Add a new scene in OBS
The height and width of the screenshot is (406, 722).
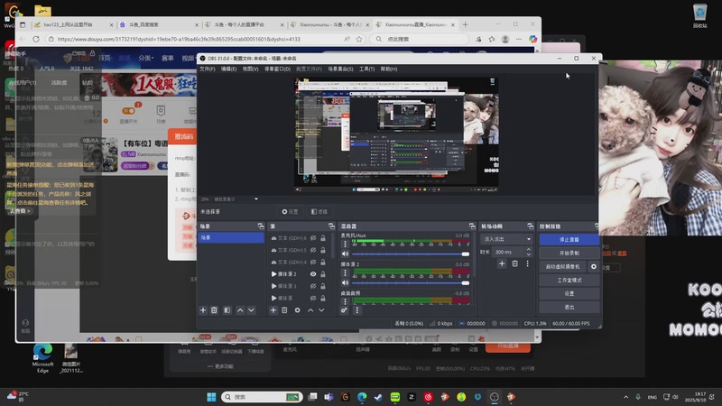click(x=203, y=310)
